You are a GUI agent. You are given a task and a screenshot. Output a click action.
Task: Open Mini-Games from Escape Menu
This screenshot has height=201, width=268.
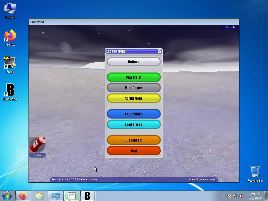(x=134, y=88)
